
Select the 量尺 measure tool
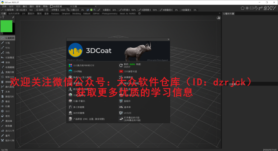click(7, 136)
